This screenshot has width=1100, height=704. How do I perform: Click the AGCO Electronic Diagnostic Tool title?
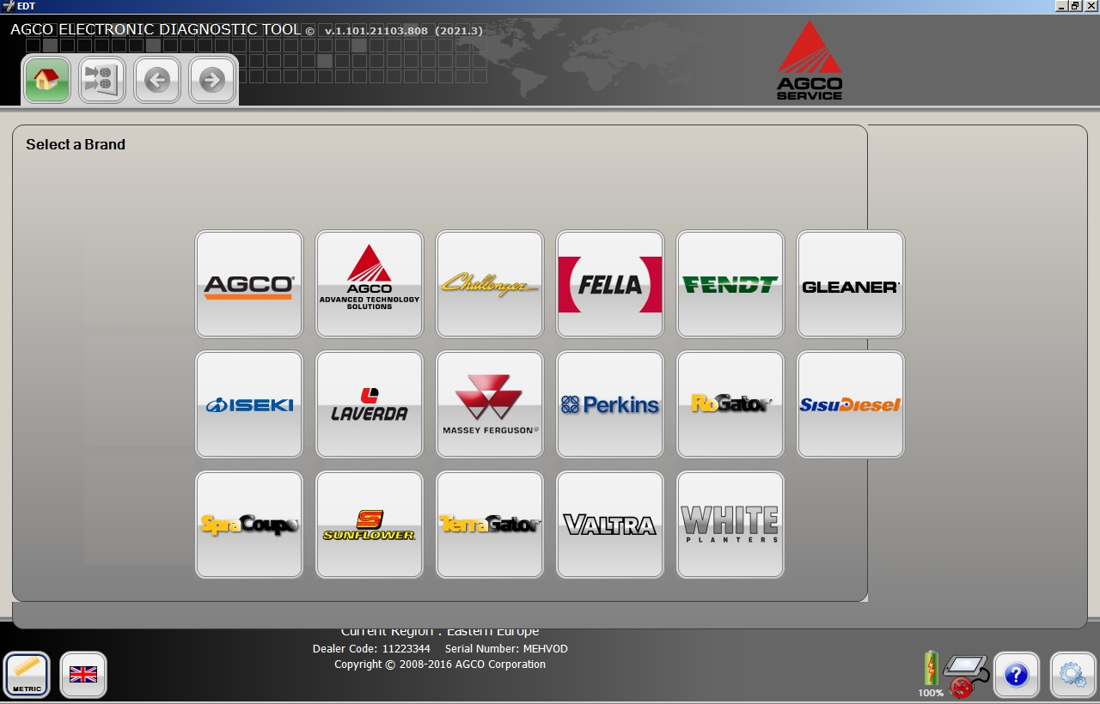[x=156, y=29]
